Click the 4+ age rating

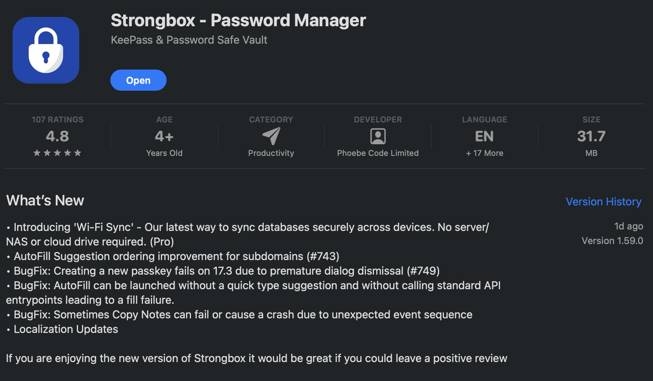click(x=164, y=136)
